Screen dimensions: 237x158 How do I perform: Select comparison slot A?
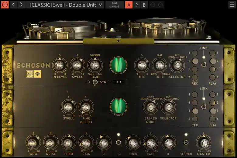click(129, 5)
